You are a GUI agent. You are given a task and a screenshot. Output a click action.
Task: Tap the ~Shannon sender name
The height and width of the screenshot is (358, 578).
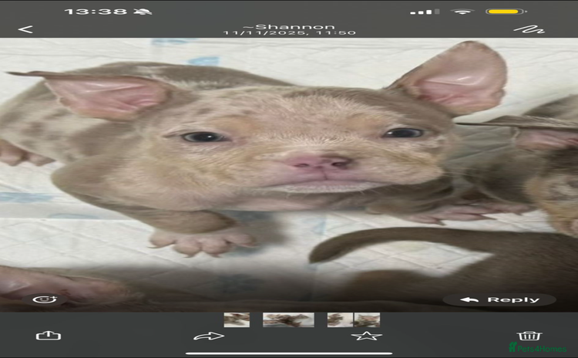(289, 25)
